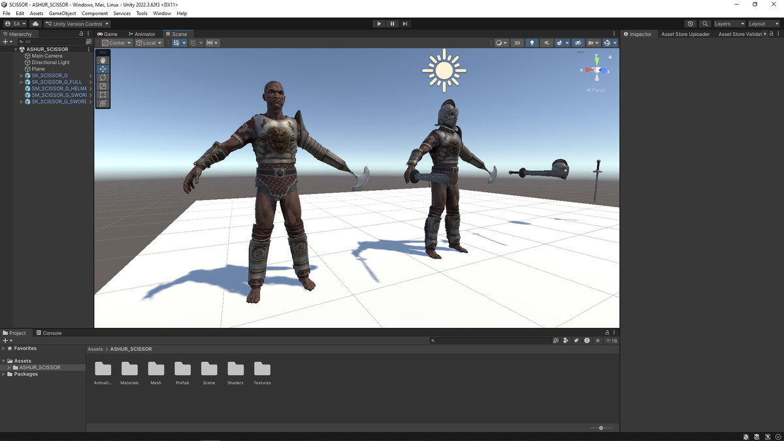
Task: Toggle scene lighting with the lightbulb button
Action: pyautogui.click(x=532, y=43)
